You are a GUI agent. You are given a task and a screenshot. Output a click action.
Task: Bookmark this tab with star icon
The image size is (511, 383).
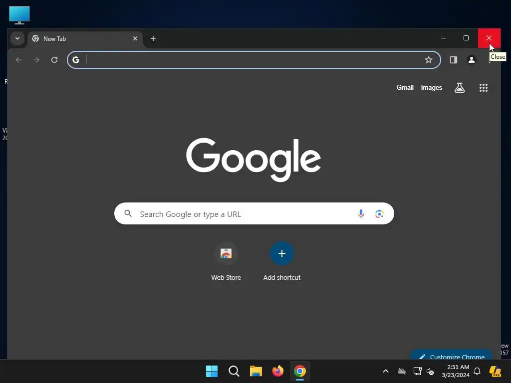[x=429, y=60]
